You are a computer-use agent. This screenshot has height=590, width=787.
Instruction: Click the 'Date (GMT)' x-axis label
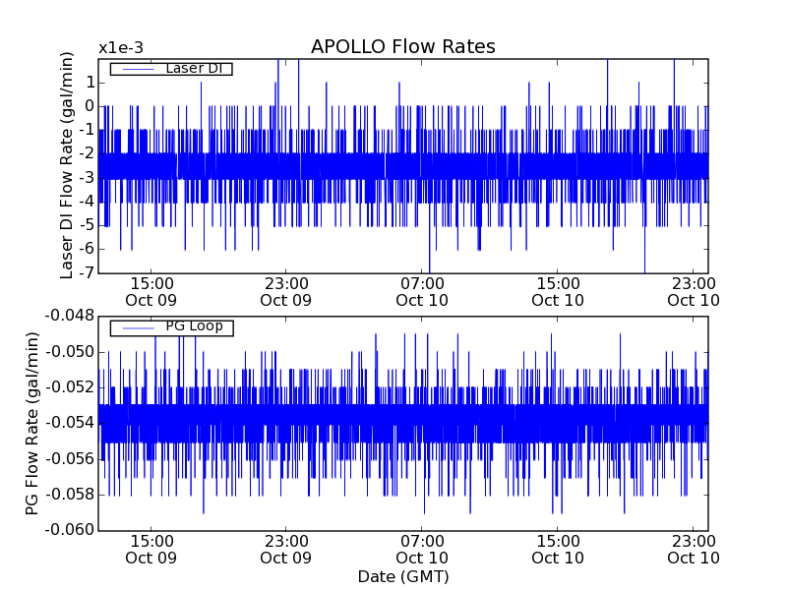403,576
